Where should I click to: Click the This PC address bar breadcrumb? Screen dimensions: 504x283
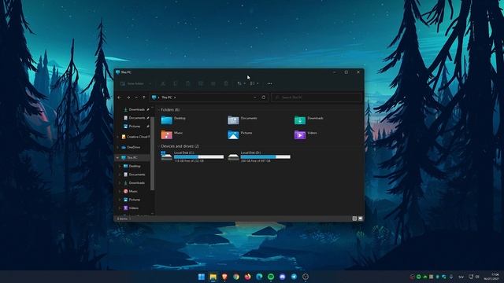point(167,97)
